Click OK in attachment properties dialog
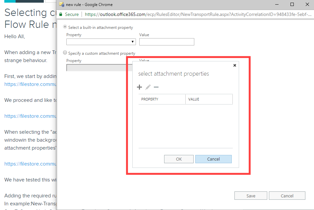Screen dimensions: 314x210 pos(179,159)
